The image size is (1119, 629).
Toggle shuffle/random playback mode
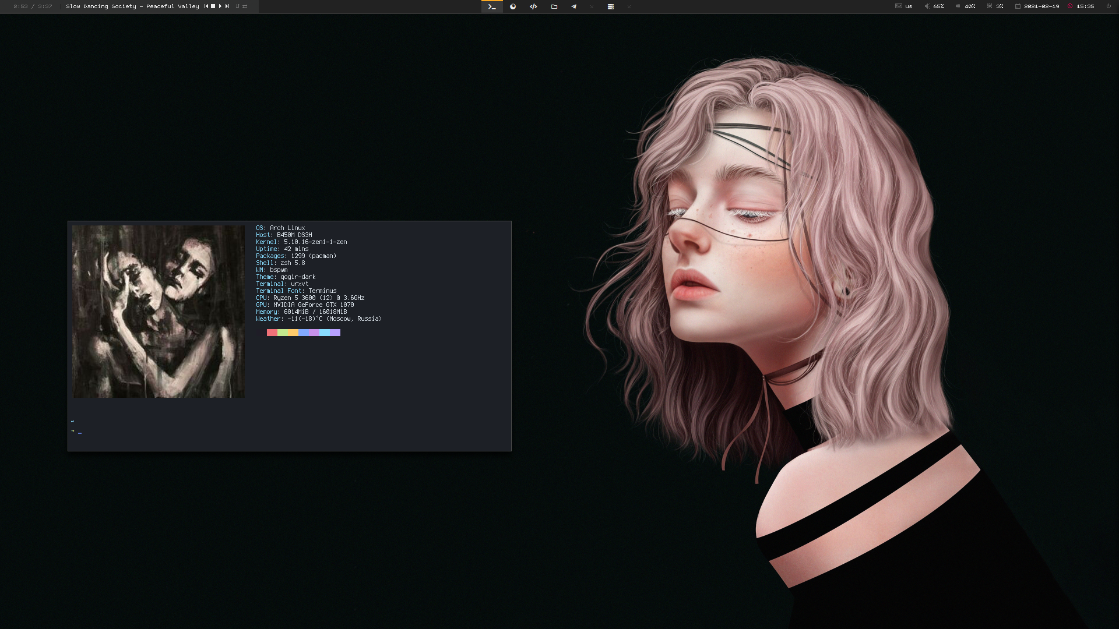[x=238, y=6]
